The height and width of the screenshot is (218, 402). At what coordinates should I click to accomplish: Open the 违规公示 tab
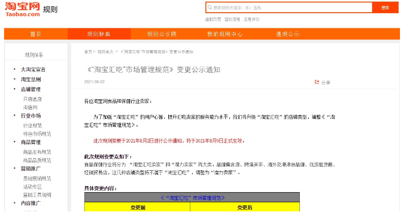pos(288,34)
